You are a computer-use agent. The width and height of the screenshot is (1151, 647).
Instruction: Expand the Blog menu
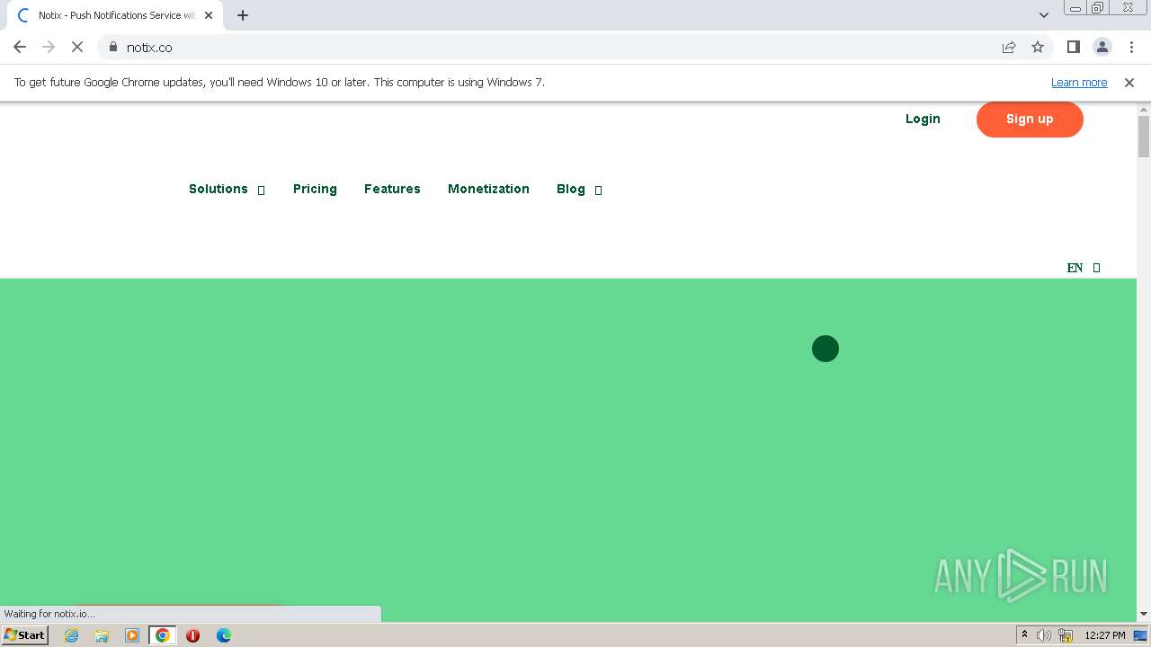(579, 189)
